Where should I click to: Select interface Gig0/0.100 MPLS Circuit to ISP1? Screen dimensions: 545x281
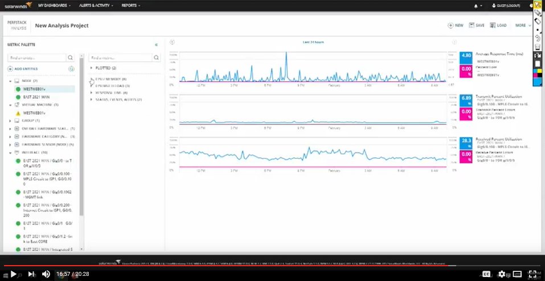coord(44,179)
